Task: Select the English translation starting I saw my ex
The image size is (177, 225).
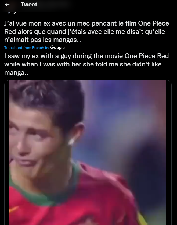Action: point(86,64)
